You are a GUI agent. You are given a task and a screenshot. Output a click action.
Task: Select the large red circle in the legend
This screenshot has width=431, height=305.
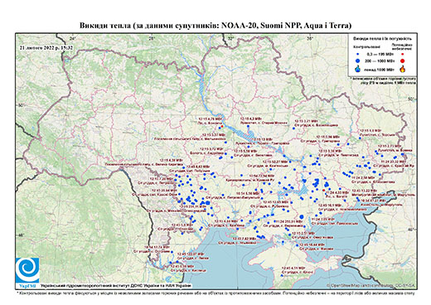402,61
